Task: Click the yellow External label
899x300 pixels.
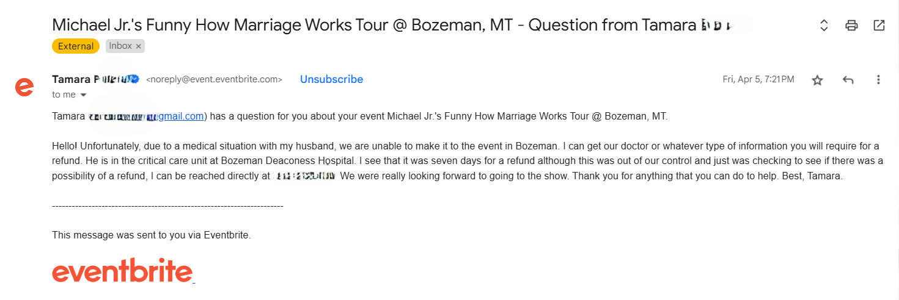Action: pos(76,46)
